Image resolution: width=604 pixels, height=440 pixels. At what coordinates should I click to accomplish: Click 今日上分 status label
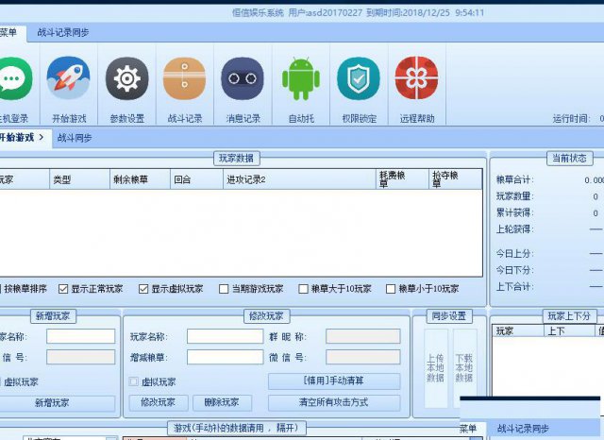[514, 254]
